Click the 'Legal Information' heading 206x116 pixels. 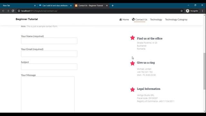tap(149, 89)
